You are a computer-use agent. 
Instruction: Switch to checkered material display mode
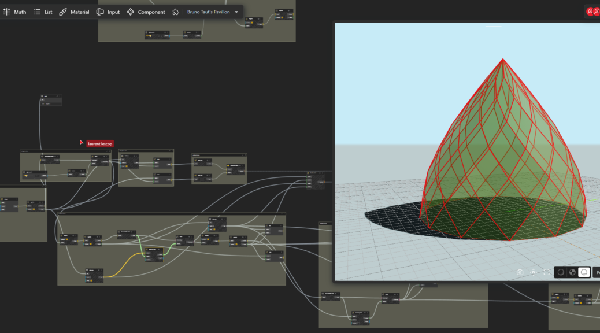click(572, 272)
